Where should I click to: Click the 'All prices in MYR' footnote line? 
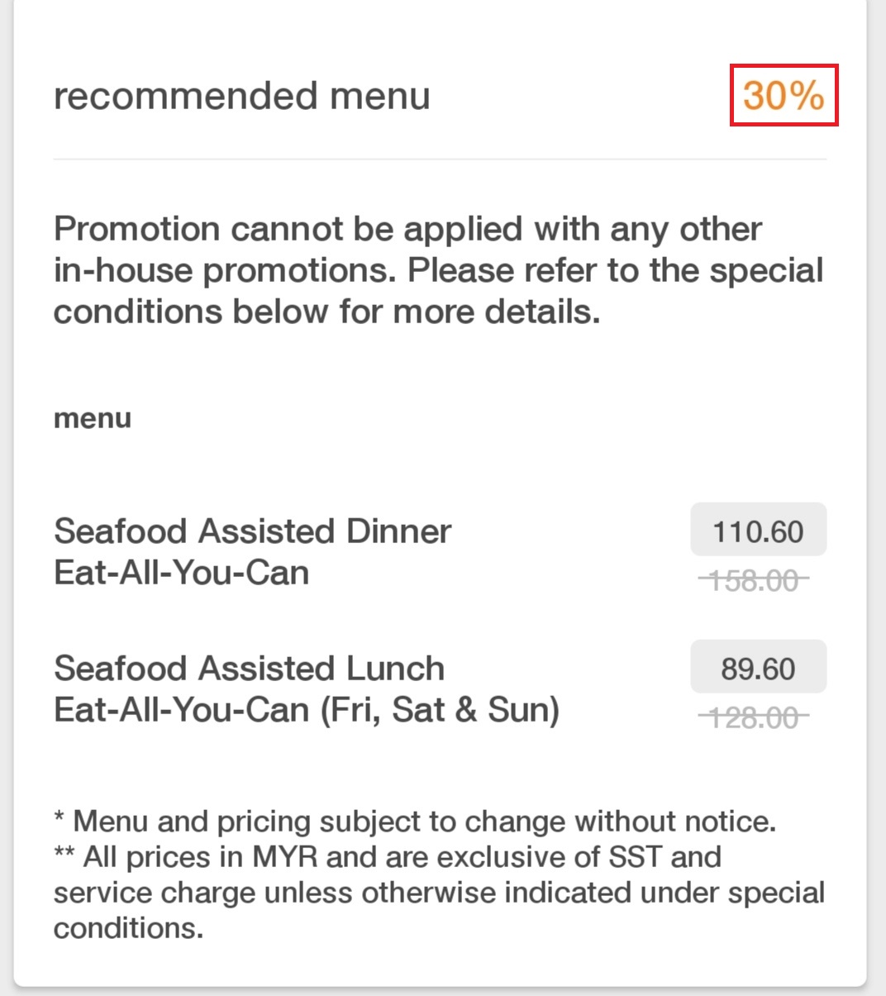click(387, 856)
